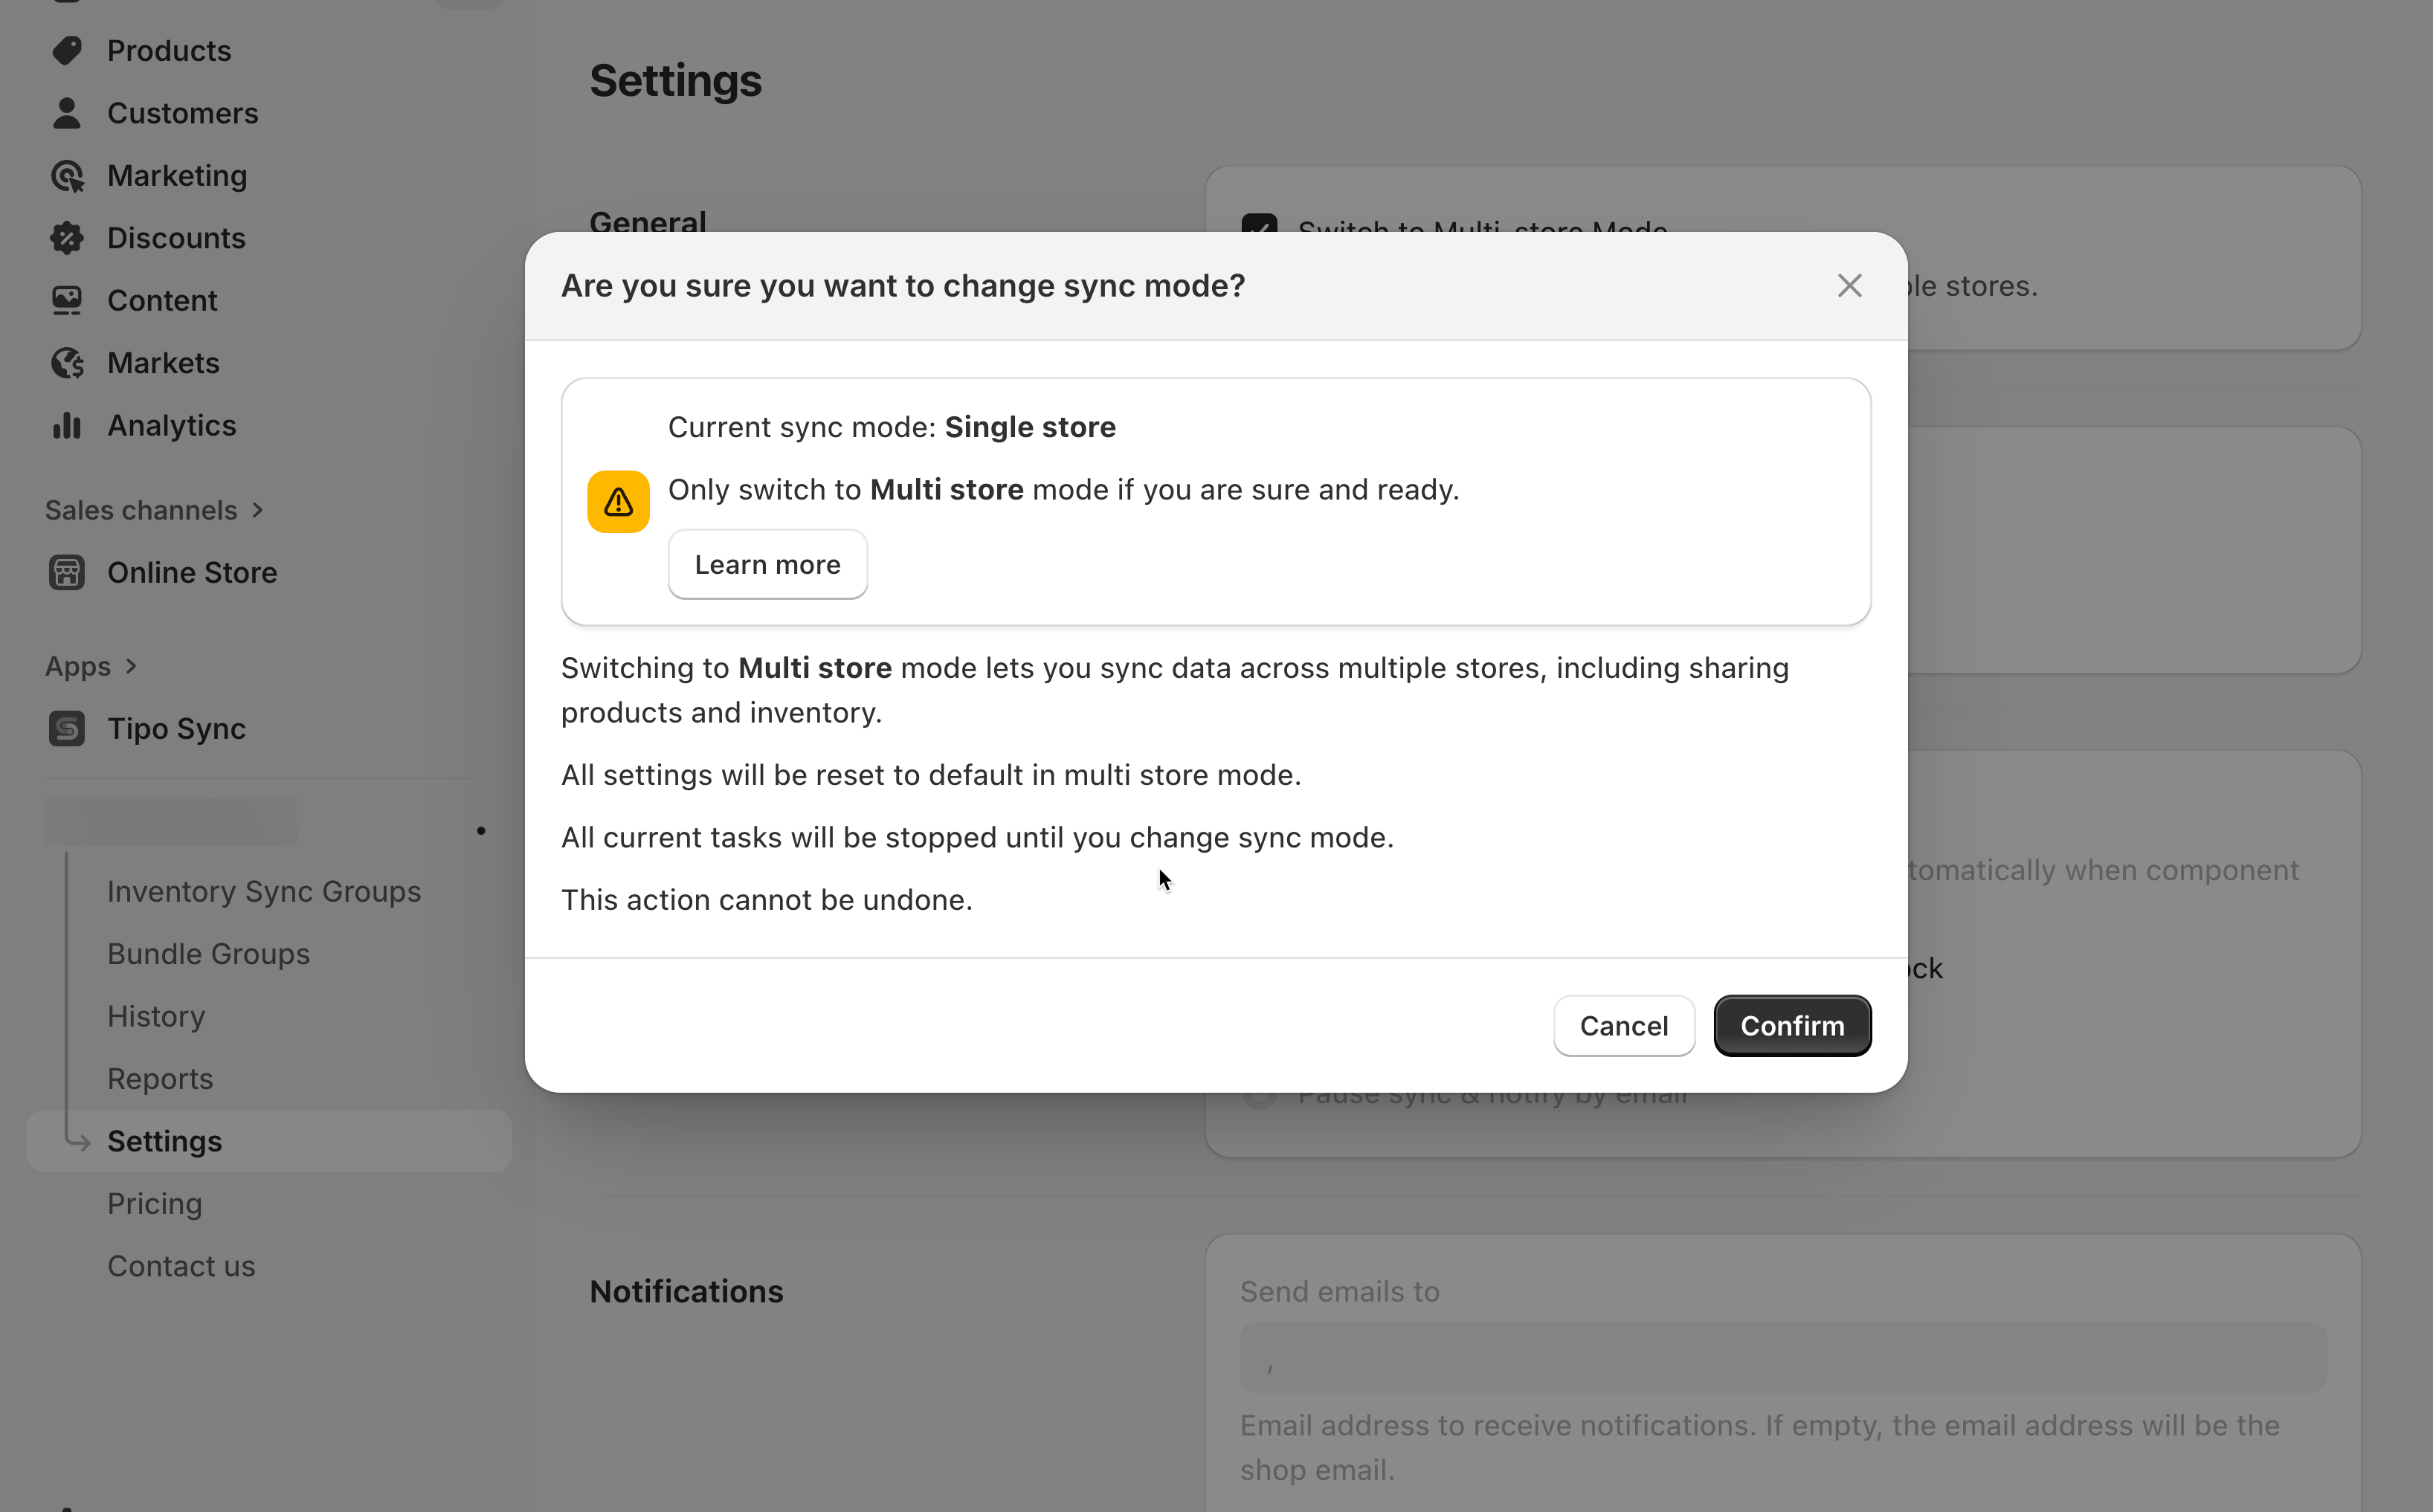This screenshot has height=1512, width=2433.
Task: Select the Pause sync radio button
Action: (x=1259, y=1095)
